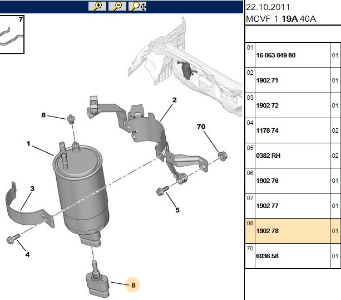341x300 pixels.
Task: Click quantity 01 beside 6936 58
Action: click(x=335, y=256)
